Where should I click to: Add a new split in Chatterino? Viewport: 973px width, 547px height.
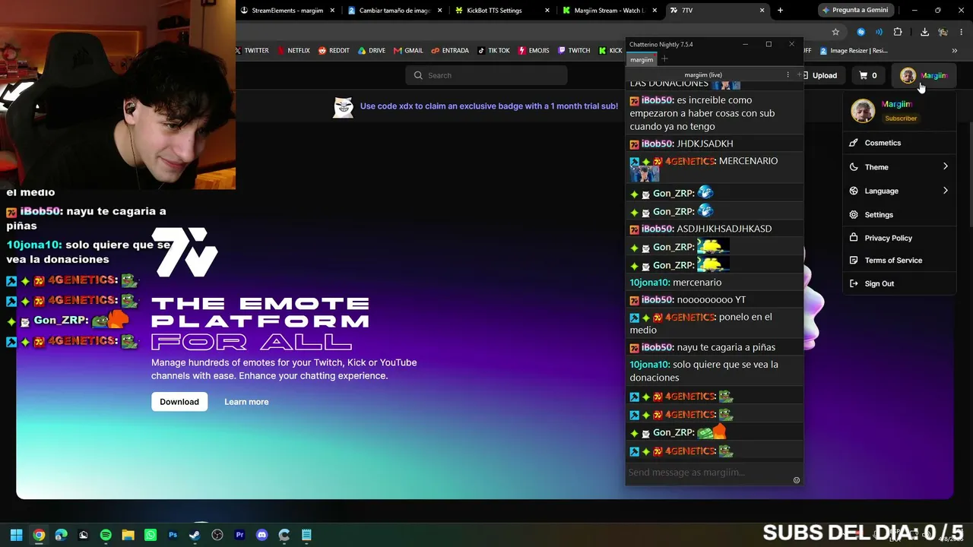(x=798, y=74)
